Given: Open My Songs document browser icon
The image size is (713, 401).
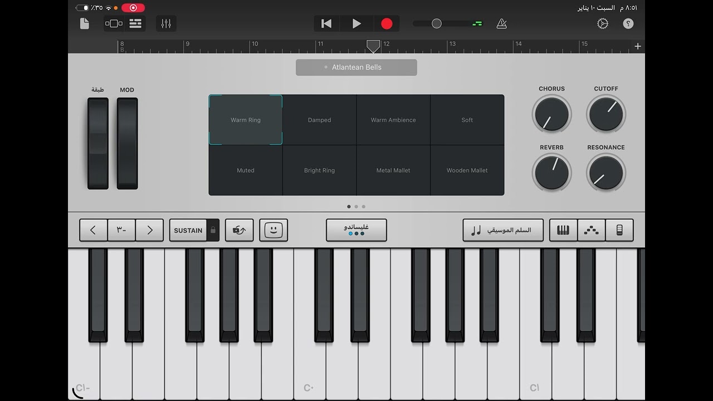Looking at the screenshot, I should (85, 23).
